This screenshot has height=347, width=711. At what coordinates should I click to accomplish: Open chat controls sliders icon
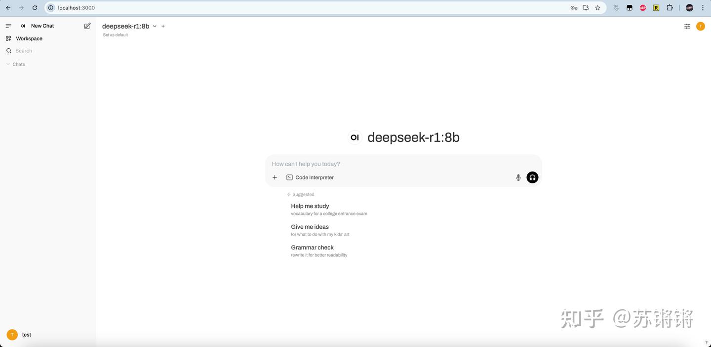(x=687, y=26)
